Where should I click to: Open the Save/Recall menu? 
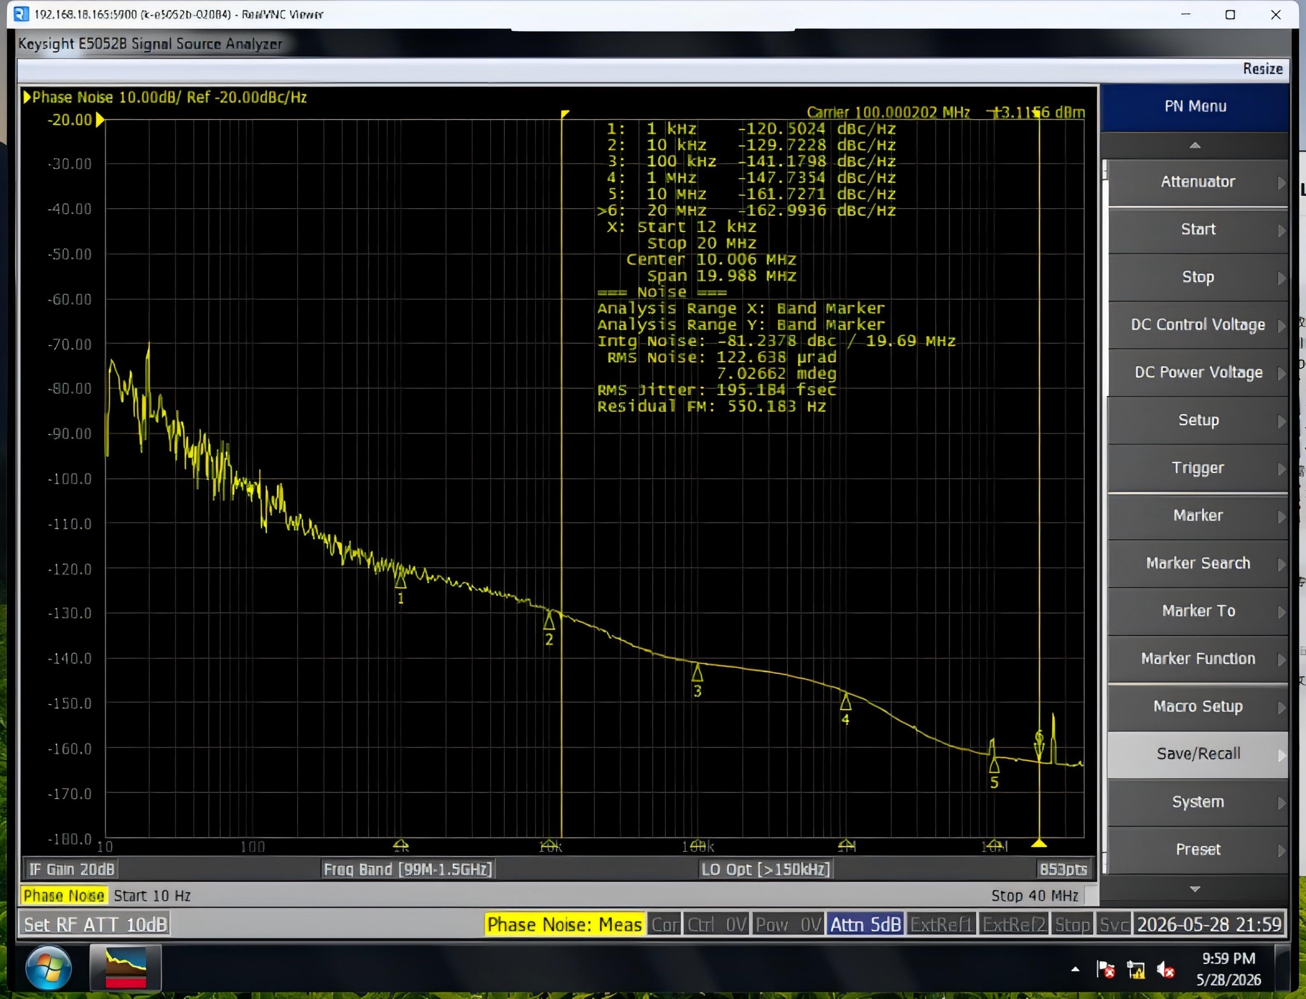(1198, 754)
